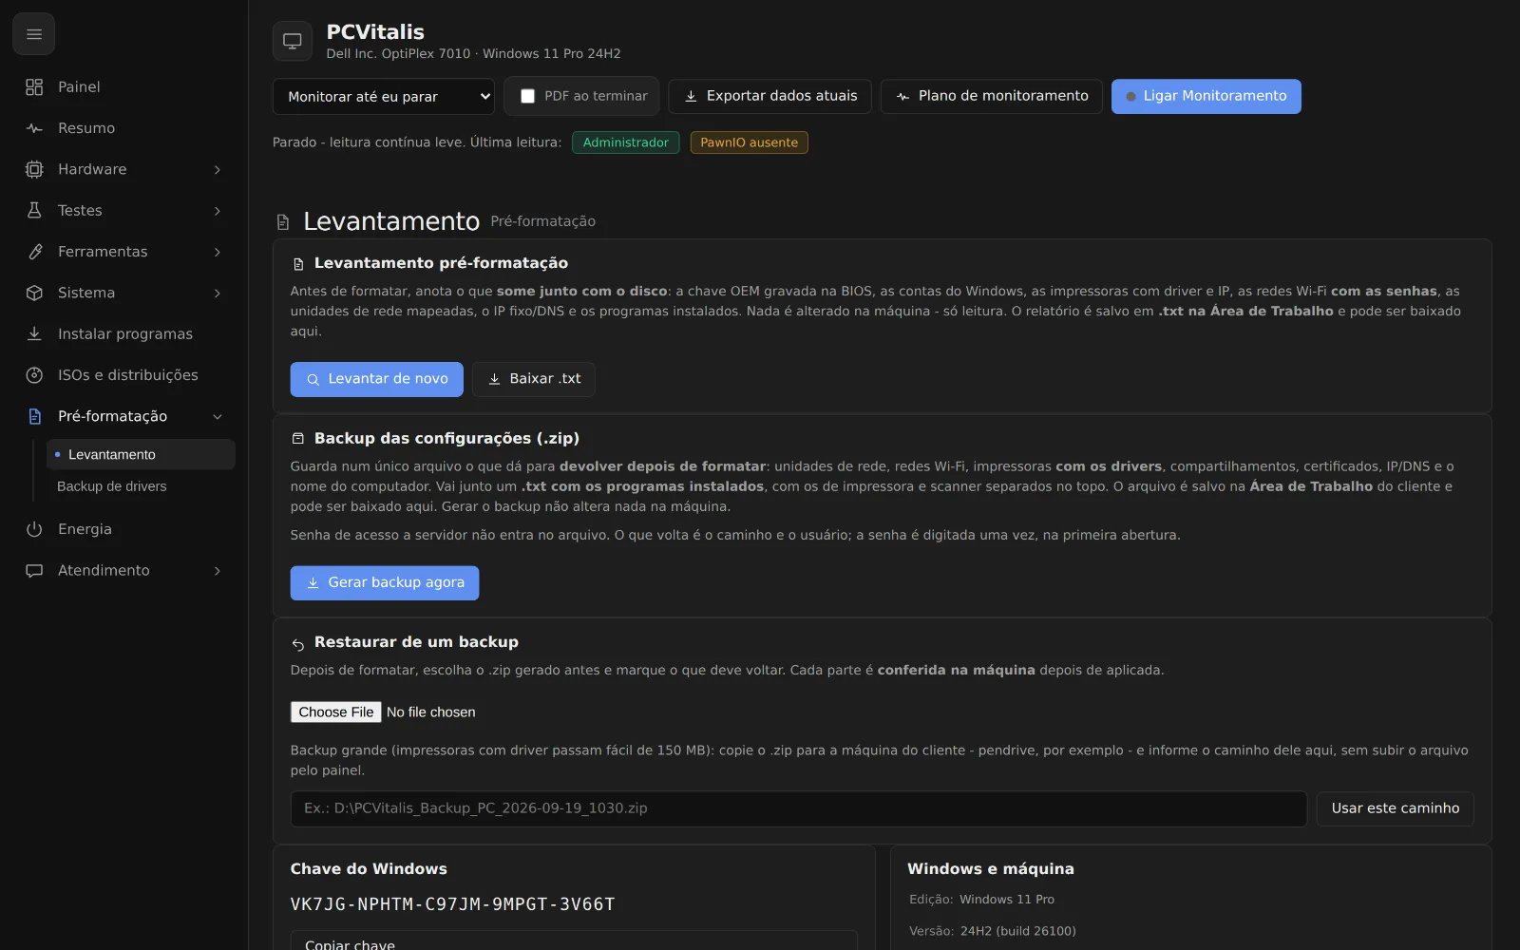
Task: Click the monitor icon beside PCVitalis title
Action: coord(293,41)
